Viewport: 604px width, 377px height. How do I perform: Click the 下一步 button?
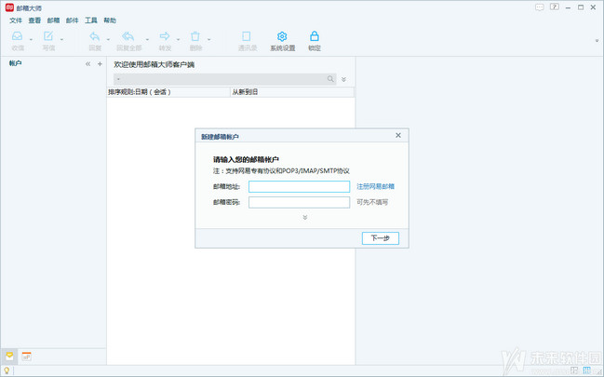pyautogui.click(x=380, y=238)
